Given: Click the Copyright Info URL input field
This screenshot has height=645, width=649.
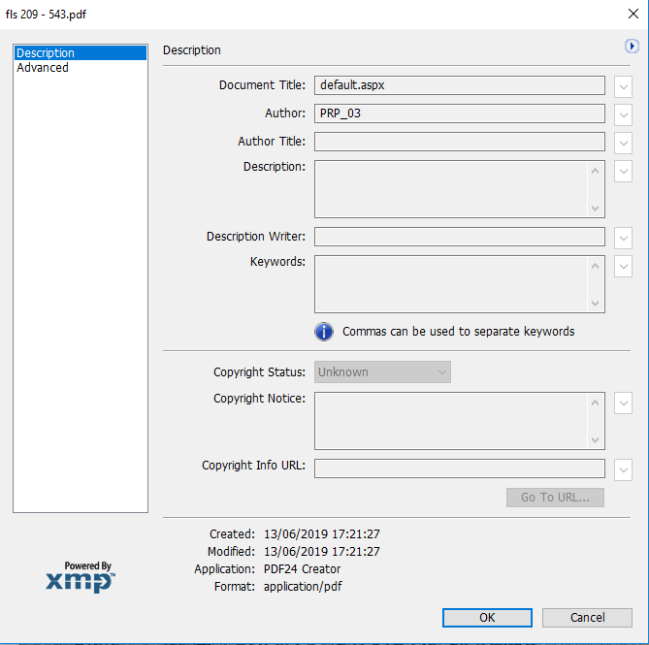Looking at the screenshot, I should tap(460, 468).
